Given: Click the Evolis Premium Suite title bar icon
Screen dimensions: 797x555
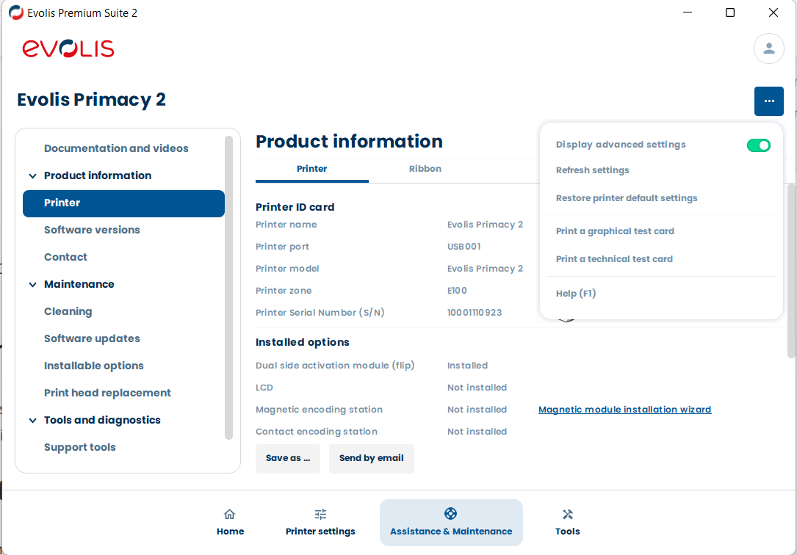Looking at the screenshot, I should pos(15,12).
